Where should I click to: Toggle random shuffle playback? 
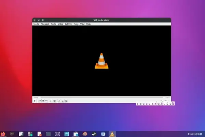point(66,101)
